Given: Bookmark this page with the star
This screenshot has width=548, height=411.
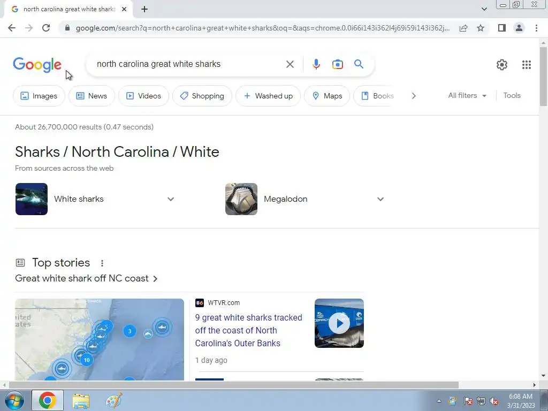Looking at the screenshot, I should pyautogui.click(x=481, y=28).
